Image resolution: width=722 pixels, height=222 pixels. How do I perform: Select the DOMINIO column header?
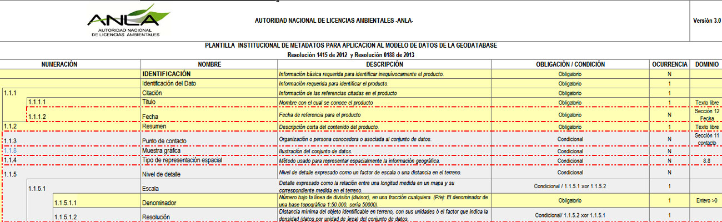[x=706, y=64]
